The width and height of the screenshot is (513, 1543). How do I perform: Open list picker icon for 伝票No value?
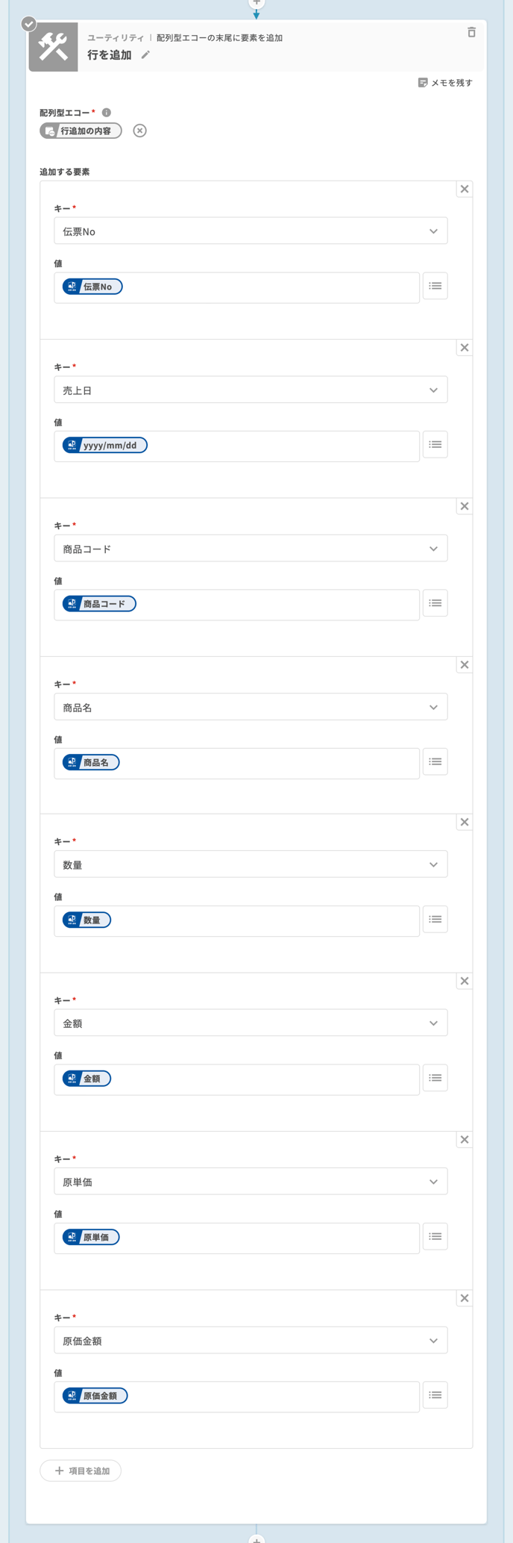(435, 286)
